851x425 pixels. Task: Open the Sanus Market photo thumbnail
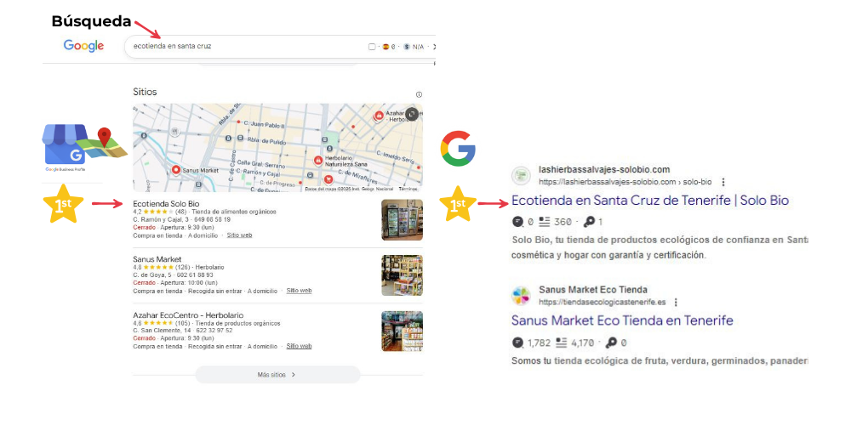point(402,275)
